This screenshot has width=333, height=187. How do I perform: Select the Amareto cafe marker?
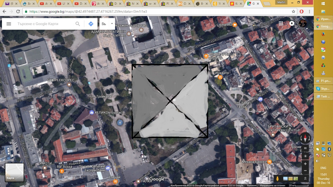[235, 25]
